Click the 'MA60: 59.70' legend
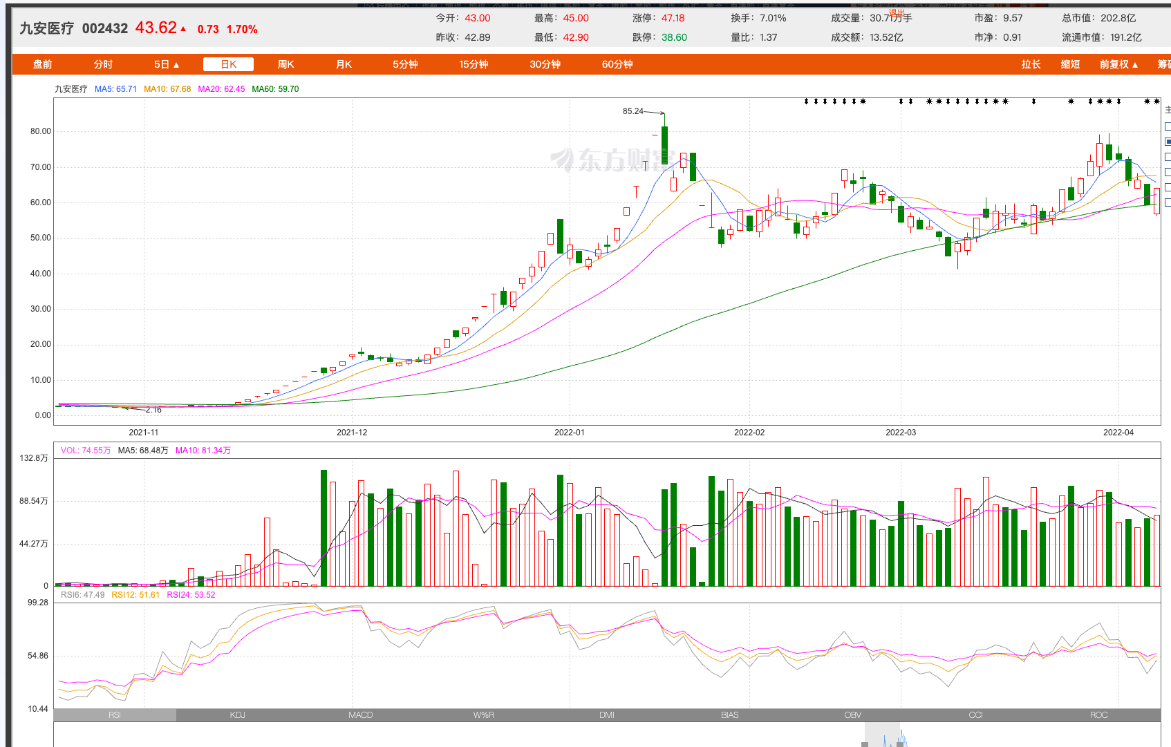Image resolution: width=1171 pixels, height=747 pixels. point(275,89)
